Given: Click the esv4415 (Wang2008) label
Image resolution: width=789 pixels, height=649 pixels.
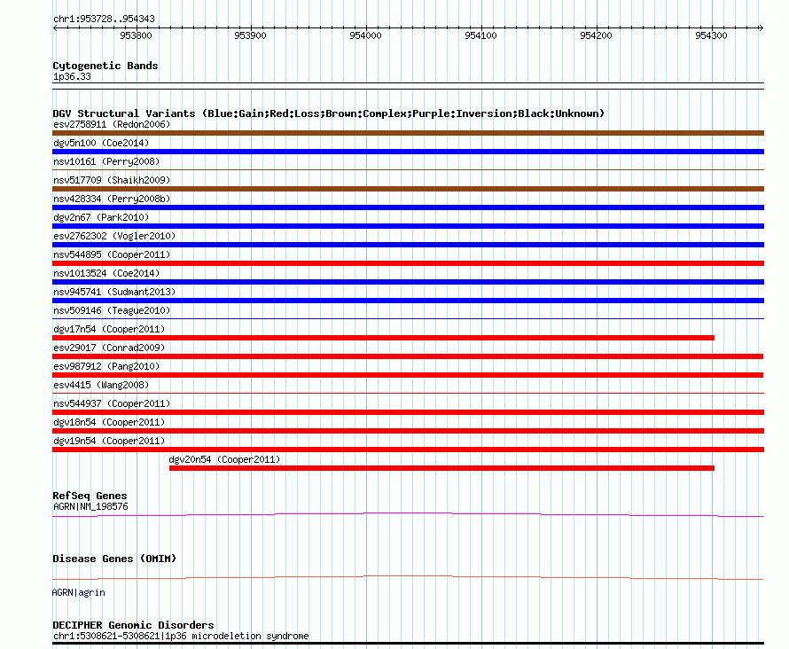Looking at the screenshot, I should point(101,385).
